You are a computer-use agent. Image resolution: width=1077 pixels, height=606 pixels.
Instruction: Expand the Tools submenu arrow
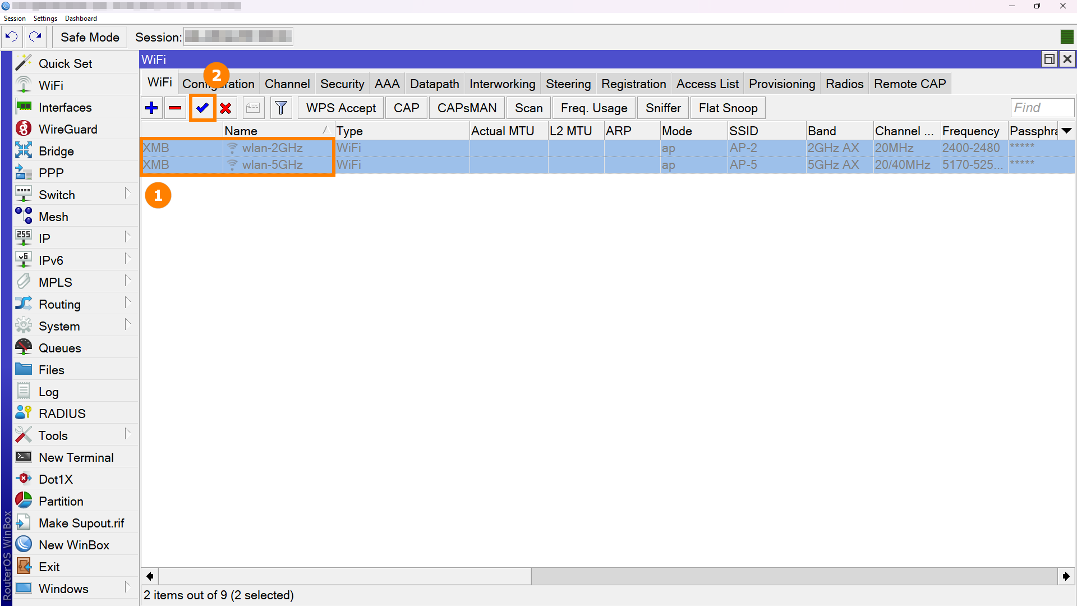pyautogui.click(x=127, y=434)
